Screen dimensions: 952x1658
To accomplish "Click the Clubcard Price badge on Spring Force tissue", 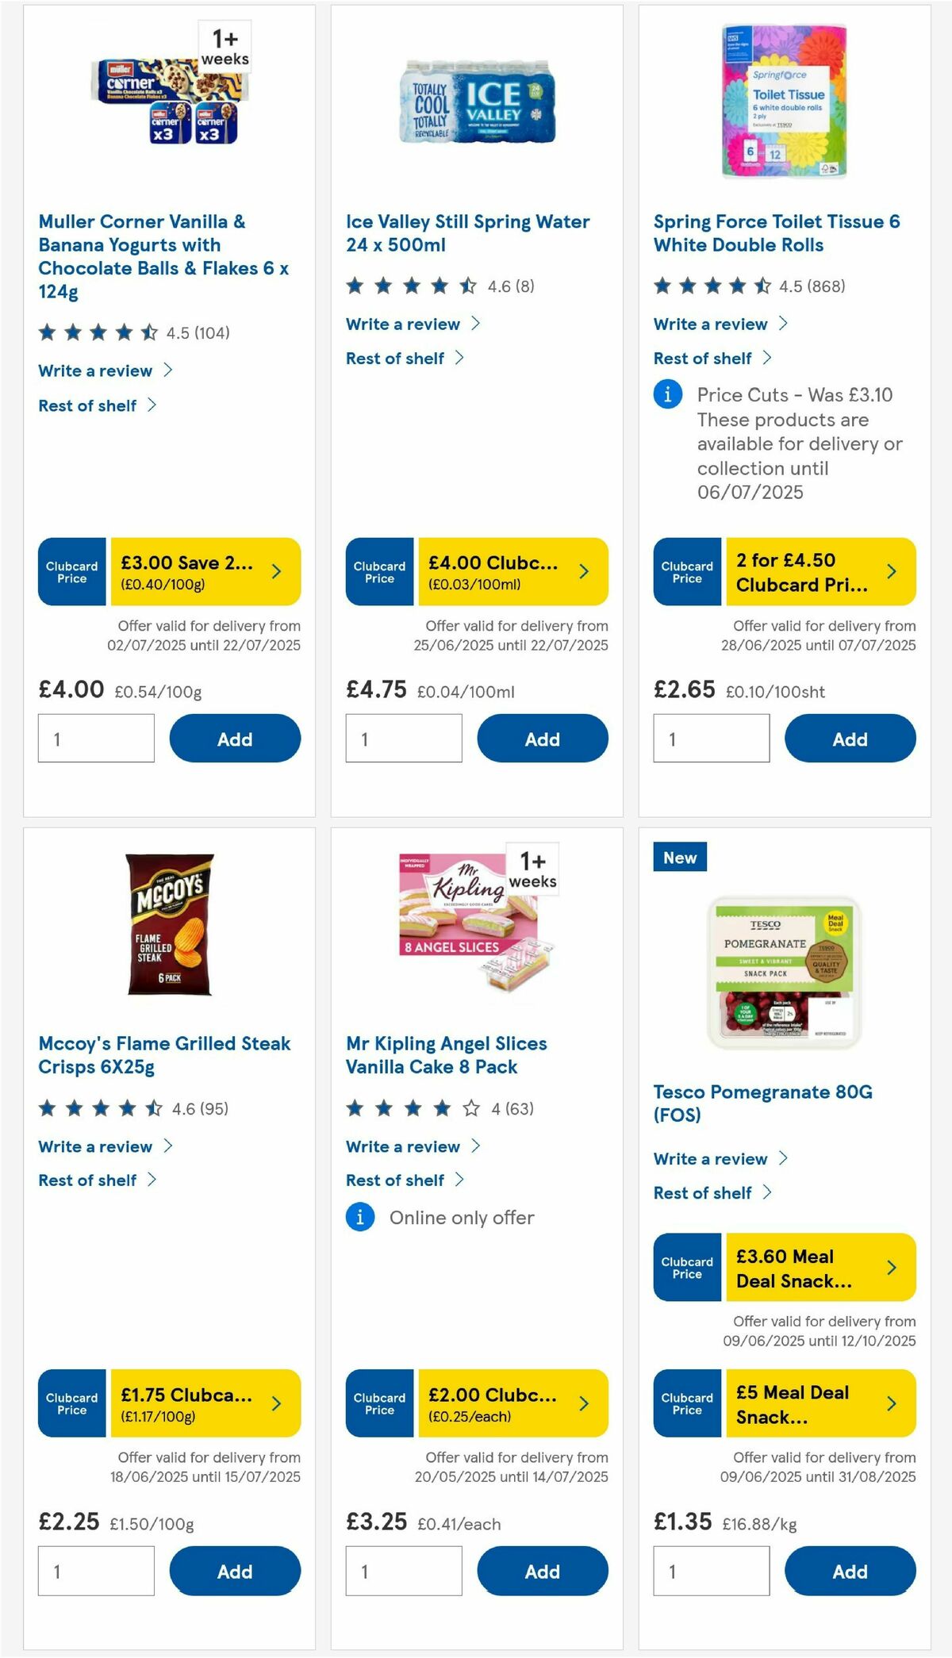I will click(x=686, y=571).
